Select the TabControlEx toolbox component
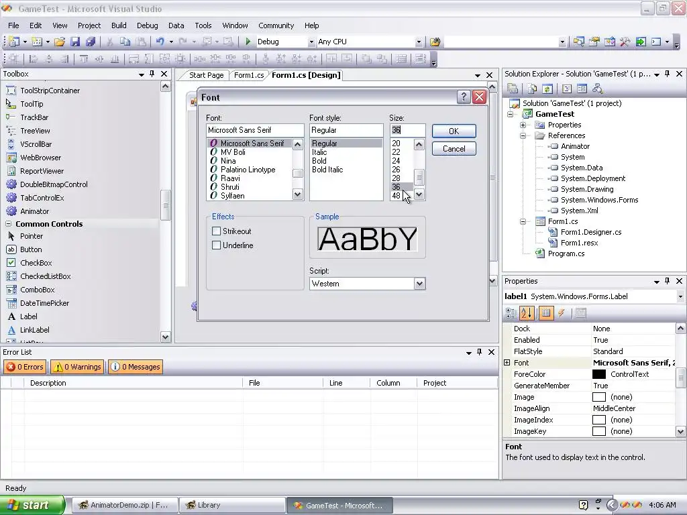 point(42,198)
